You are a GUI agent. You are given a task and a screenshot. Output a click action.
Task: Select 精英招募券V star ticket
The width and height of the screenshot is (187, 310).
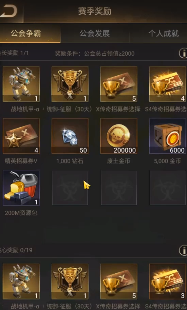(21, 136)
